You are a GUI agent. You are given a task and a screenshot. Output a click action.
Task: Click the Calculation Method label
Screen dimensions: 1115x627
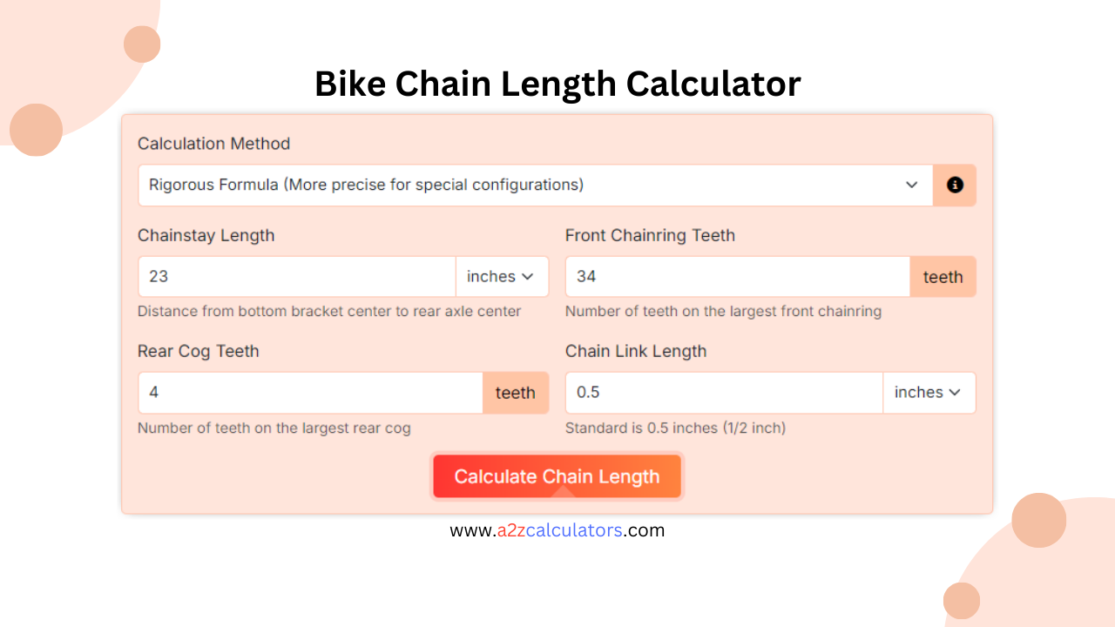(214, 144)
